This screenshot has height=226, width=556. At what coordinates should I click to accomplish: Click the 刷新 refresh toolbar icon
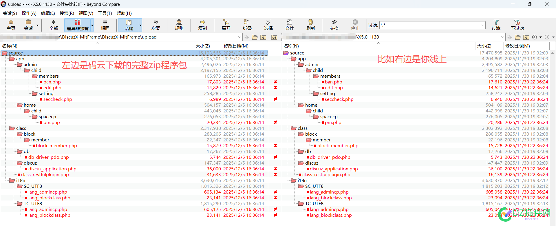[x=310, y=25]
